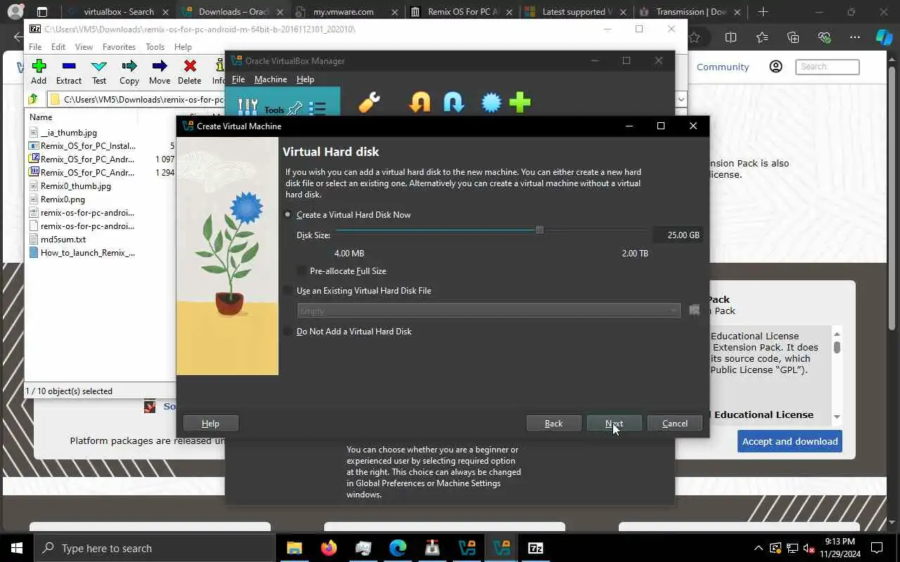Click the Copy icon in 7-Zip toolbar
Image resolution: width=900 pixels, height=562 pixels.
(x=129, y=66)
